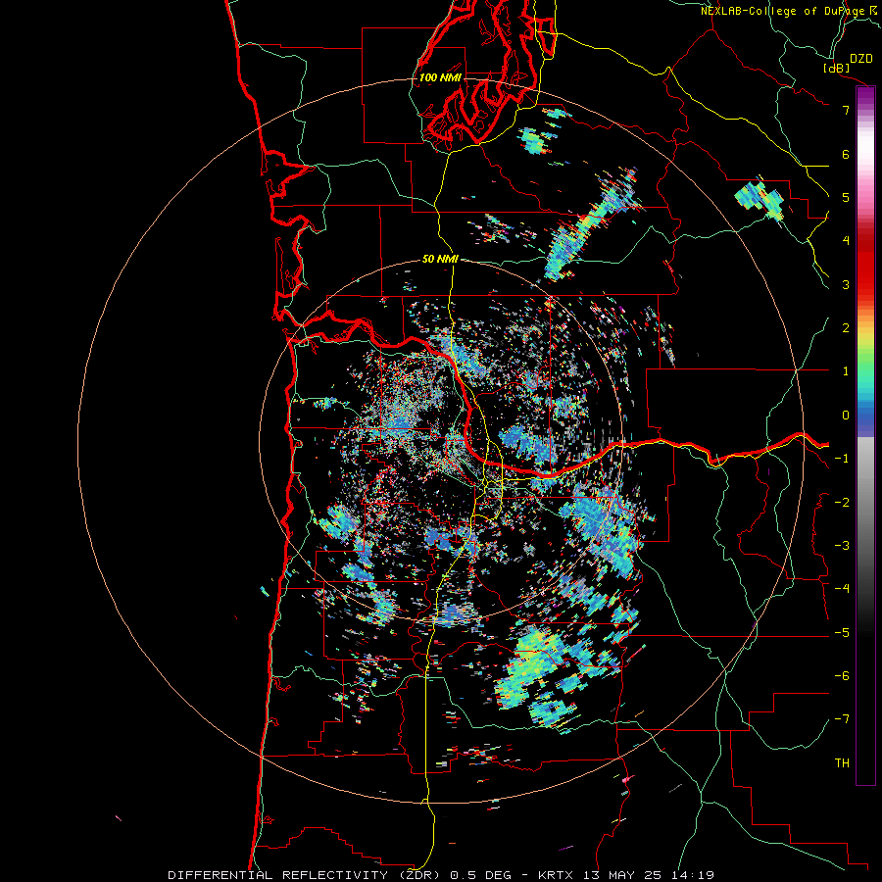Image resolution: width=882 pixels, height=882 pixels.
Task: Click the 'TH' legend label
Action: coord(842,763)
